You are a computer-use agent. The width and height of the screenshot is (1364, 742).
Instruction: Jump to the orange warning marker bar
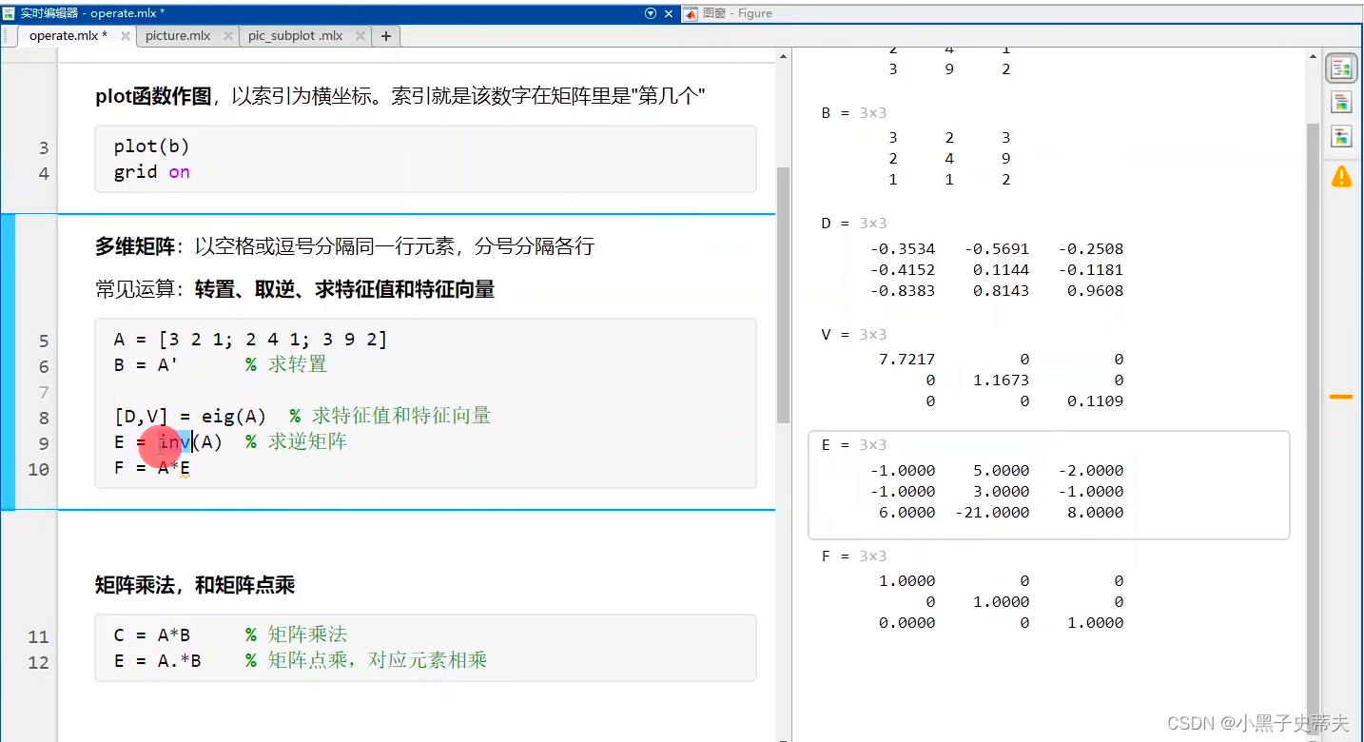(x=1341, y=396)
